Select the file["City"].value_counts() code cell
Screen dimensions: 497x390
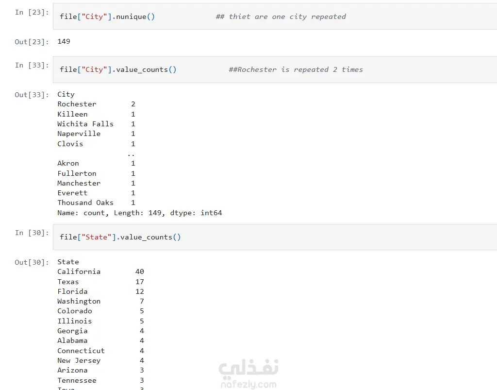275,70
